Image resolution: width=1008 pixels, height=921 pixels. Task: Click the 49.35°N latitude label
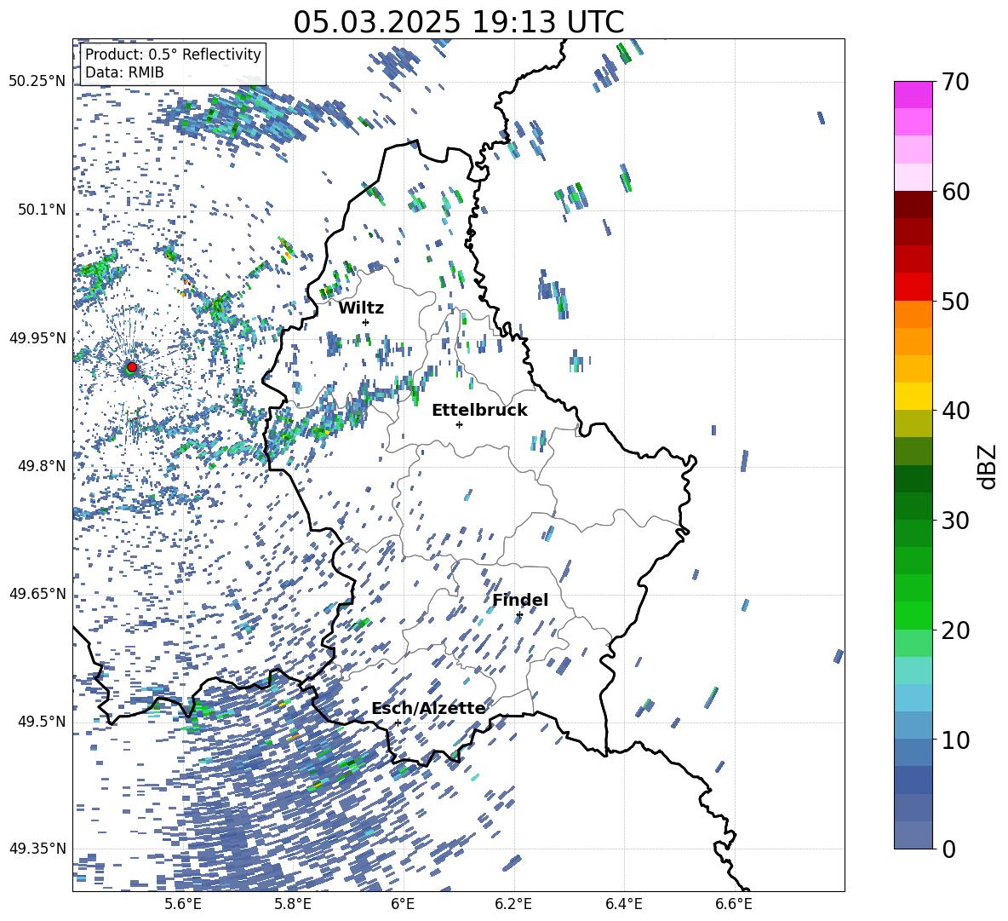click(x=37, y=849)
